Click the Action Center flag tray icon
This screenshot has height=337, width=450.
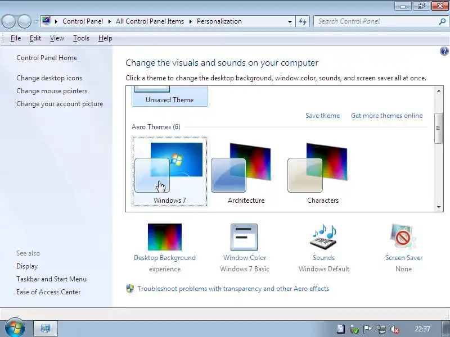point(367,329)
